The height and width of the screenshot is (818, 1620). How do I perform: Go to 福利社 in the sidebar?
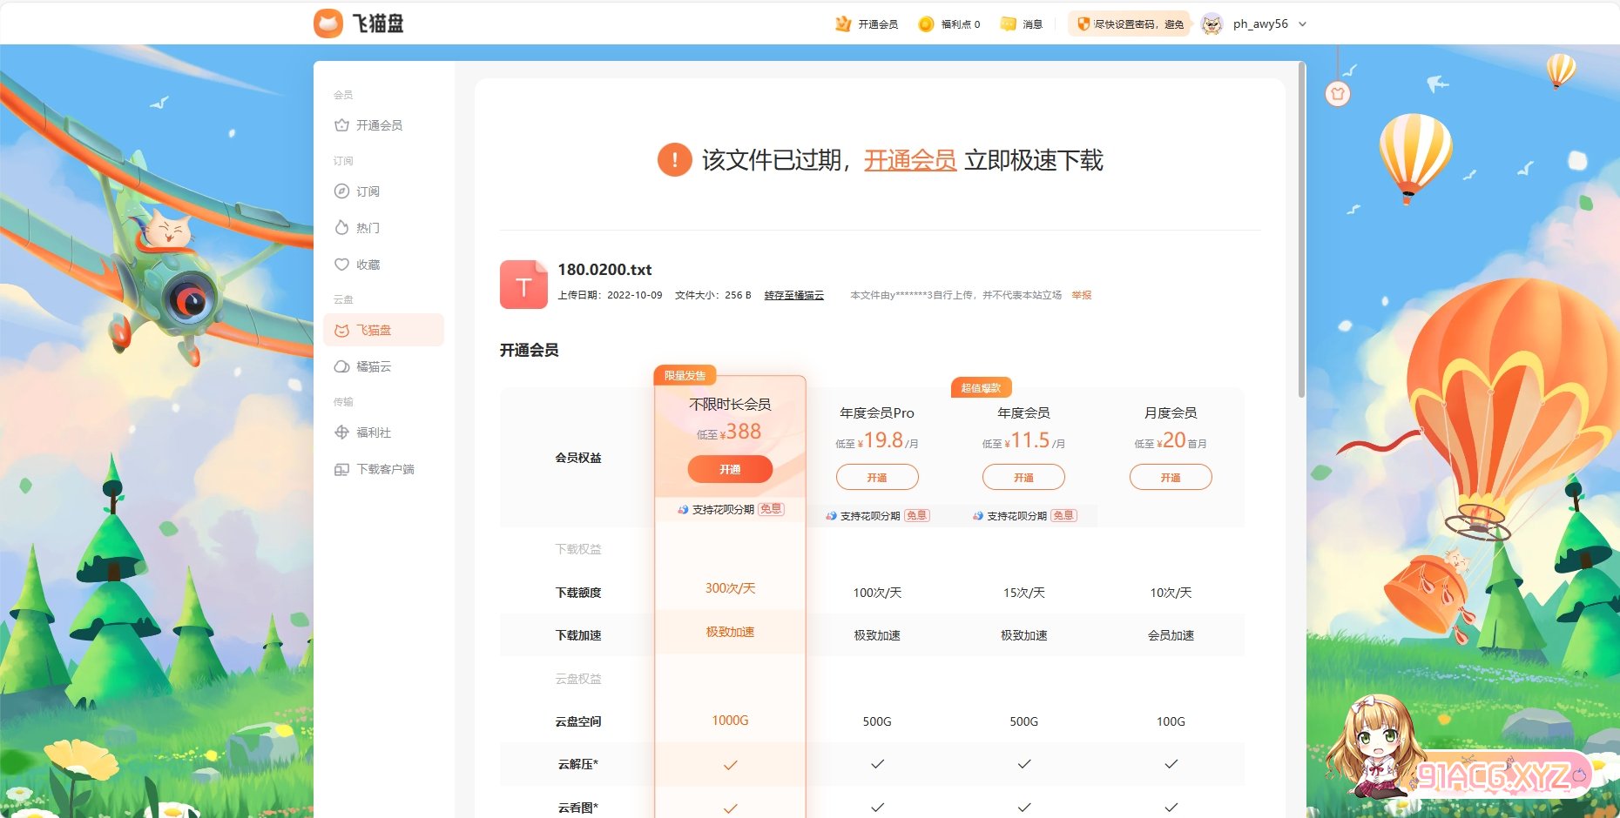[373, 432]
